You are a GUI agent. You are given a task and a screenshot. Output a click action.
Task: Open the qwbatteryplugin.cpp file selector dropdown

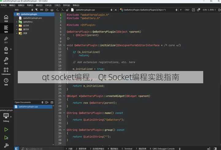pos(93,10)
